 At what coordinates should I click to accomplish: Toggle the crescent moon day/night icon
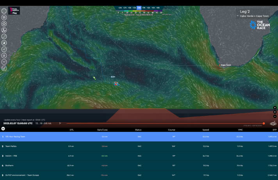pos(4,43)
